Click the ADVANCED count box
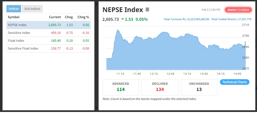The width and height of the screenshot is (257, 117). coord(120,87)
